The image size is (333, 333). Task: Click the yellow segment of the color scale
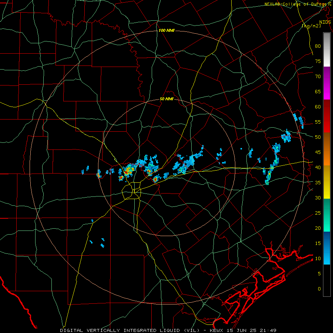tap(327, 182)
